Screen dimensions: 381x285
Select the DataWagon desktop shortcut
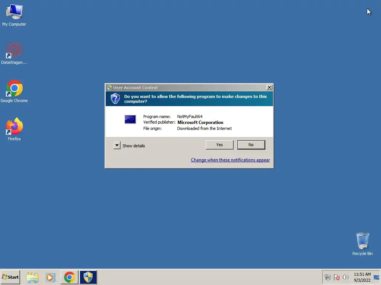(x=14, y=53)
